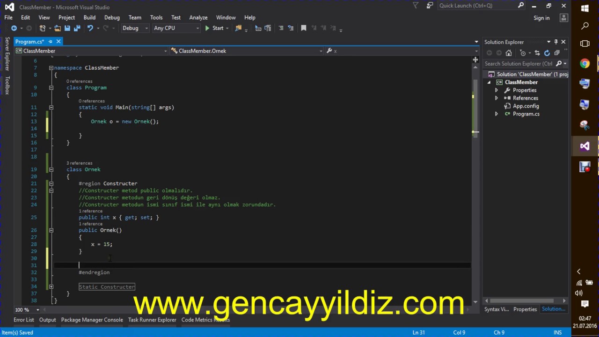This screenshot has width=599, height=337.
Task: Open the Build menu
Action: coord(89,17)
